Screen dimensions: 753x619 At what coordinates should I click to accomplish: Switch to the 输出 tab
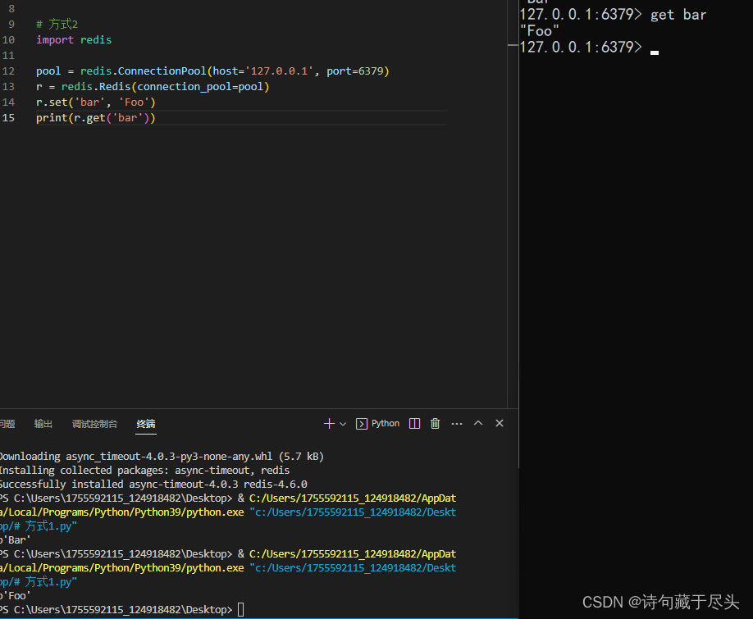coord(43,424)
